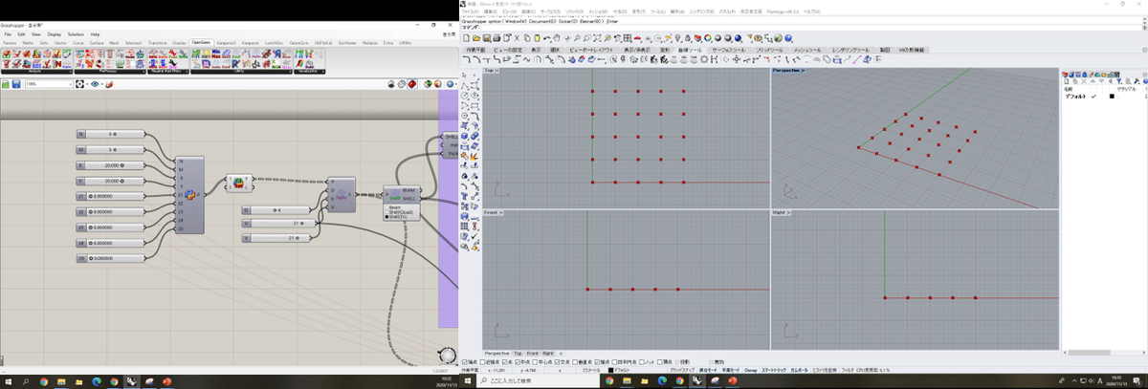Toggle the 端点 osnap checkbox
This screenshot has width=1148, height=389.
(x=465, y=362)
